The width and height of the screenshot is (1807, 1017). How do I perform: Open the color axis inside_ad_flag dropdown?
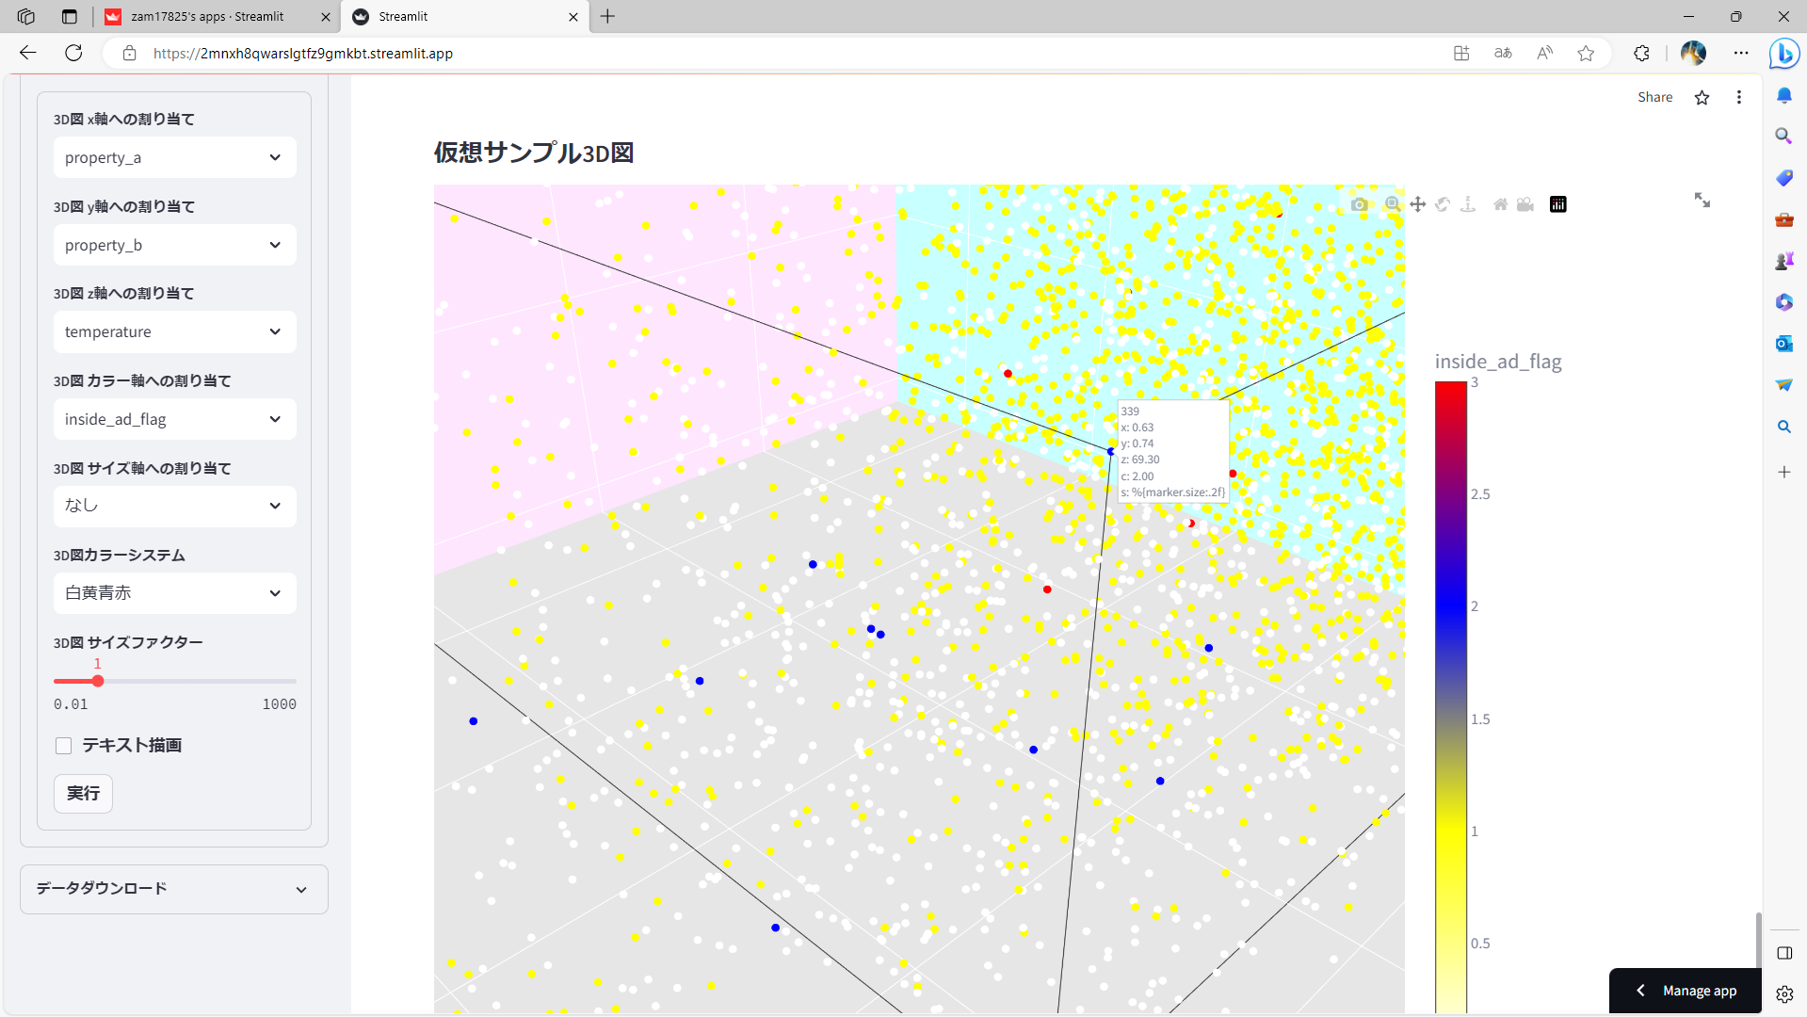click(174, 419)
